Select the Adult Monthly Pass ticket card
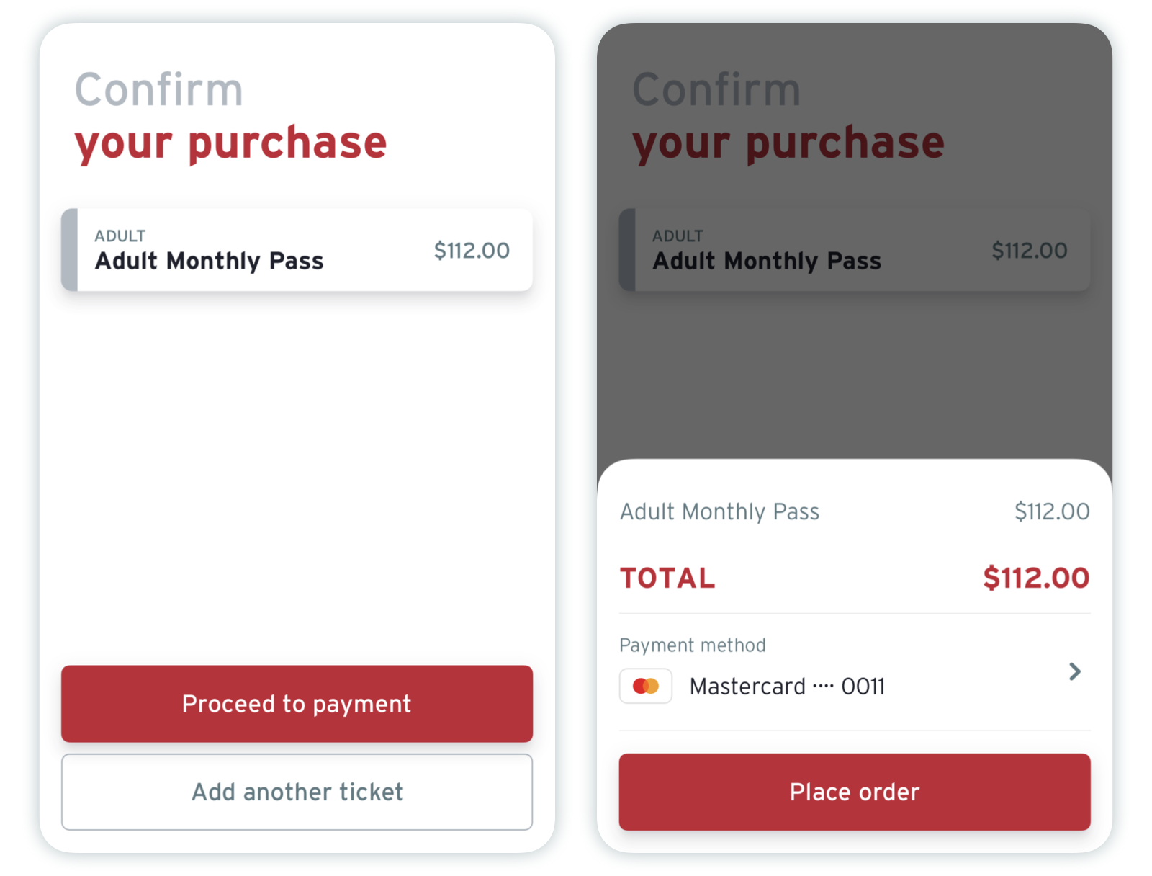 point(297,250)
